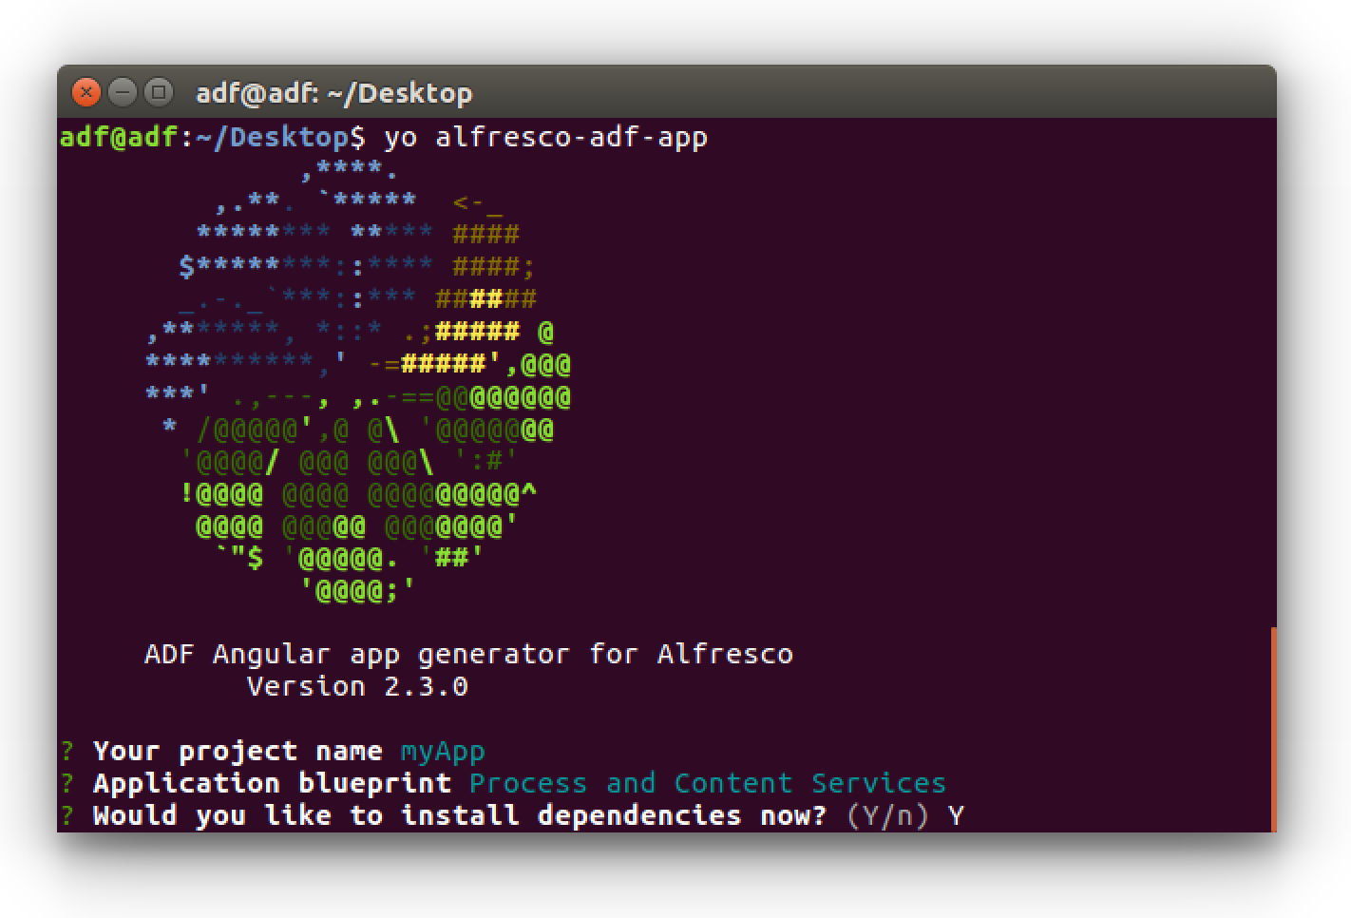1351x918 pixels.
Task: Click the window title "adf@adf: ~/Desktop"
Action: (x=333, y=93)
